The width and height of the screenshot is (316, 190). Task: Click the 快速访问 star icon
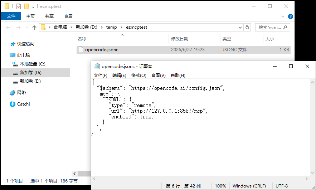13,44
